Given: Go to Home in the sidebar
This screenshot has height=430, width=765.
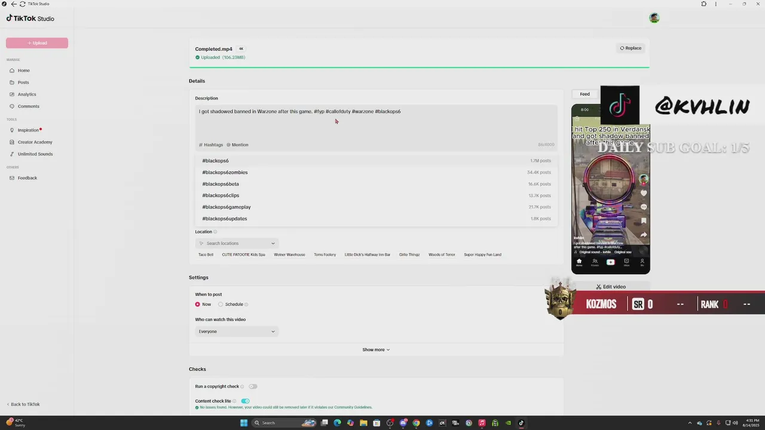Looking at the screenshot, I should coord(23,70).
